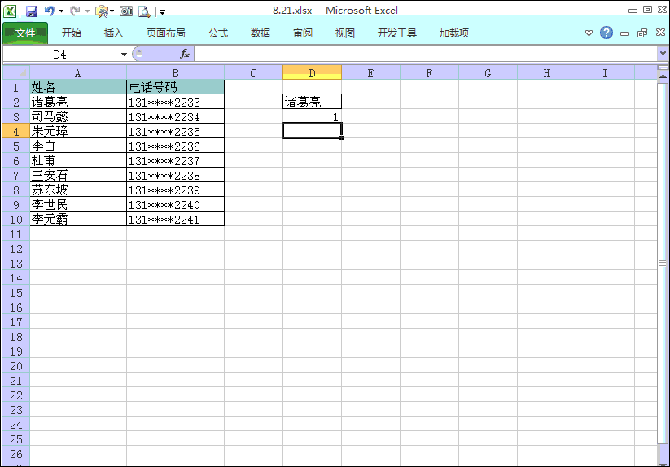This screenshot has height=467, width=670.
Task: Select cell D3 containing value 1
Action: (x=312, y=116)
